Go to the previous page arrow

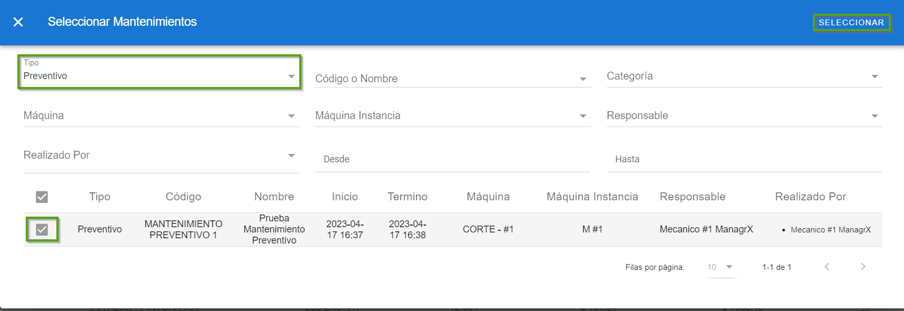pos(827,267)
